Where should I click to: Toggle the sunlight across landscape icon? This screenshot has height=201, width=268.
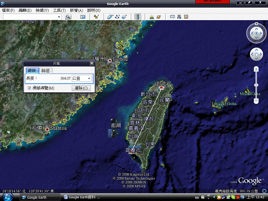click(x=152, y=17)
